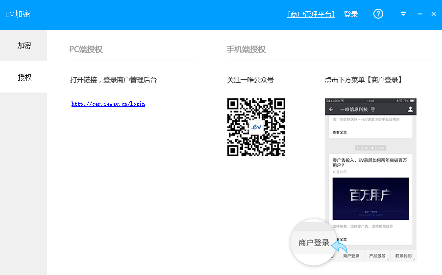Click the text 关注一唯公众号
This screenshot has width=442, height=275.
tap(250, 80)
